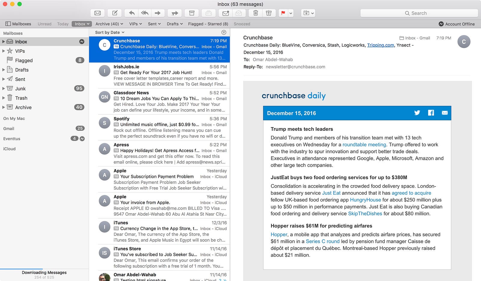This screenshot has width=481, height=281.
Task: Open the Trash mailbox in the sidebar
Action: pyautogui.click(x=44, y=98)
